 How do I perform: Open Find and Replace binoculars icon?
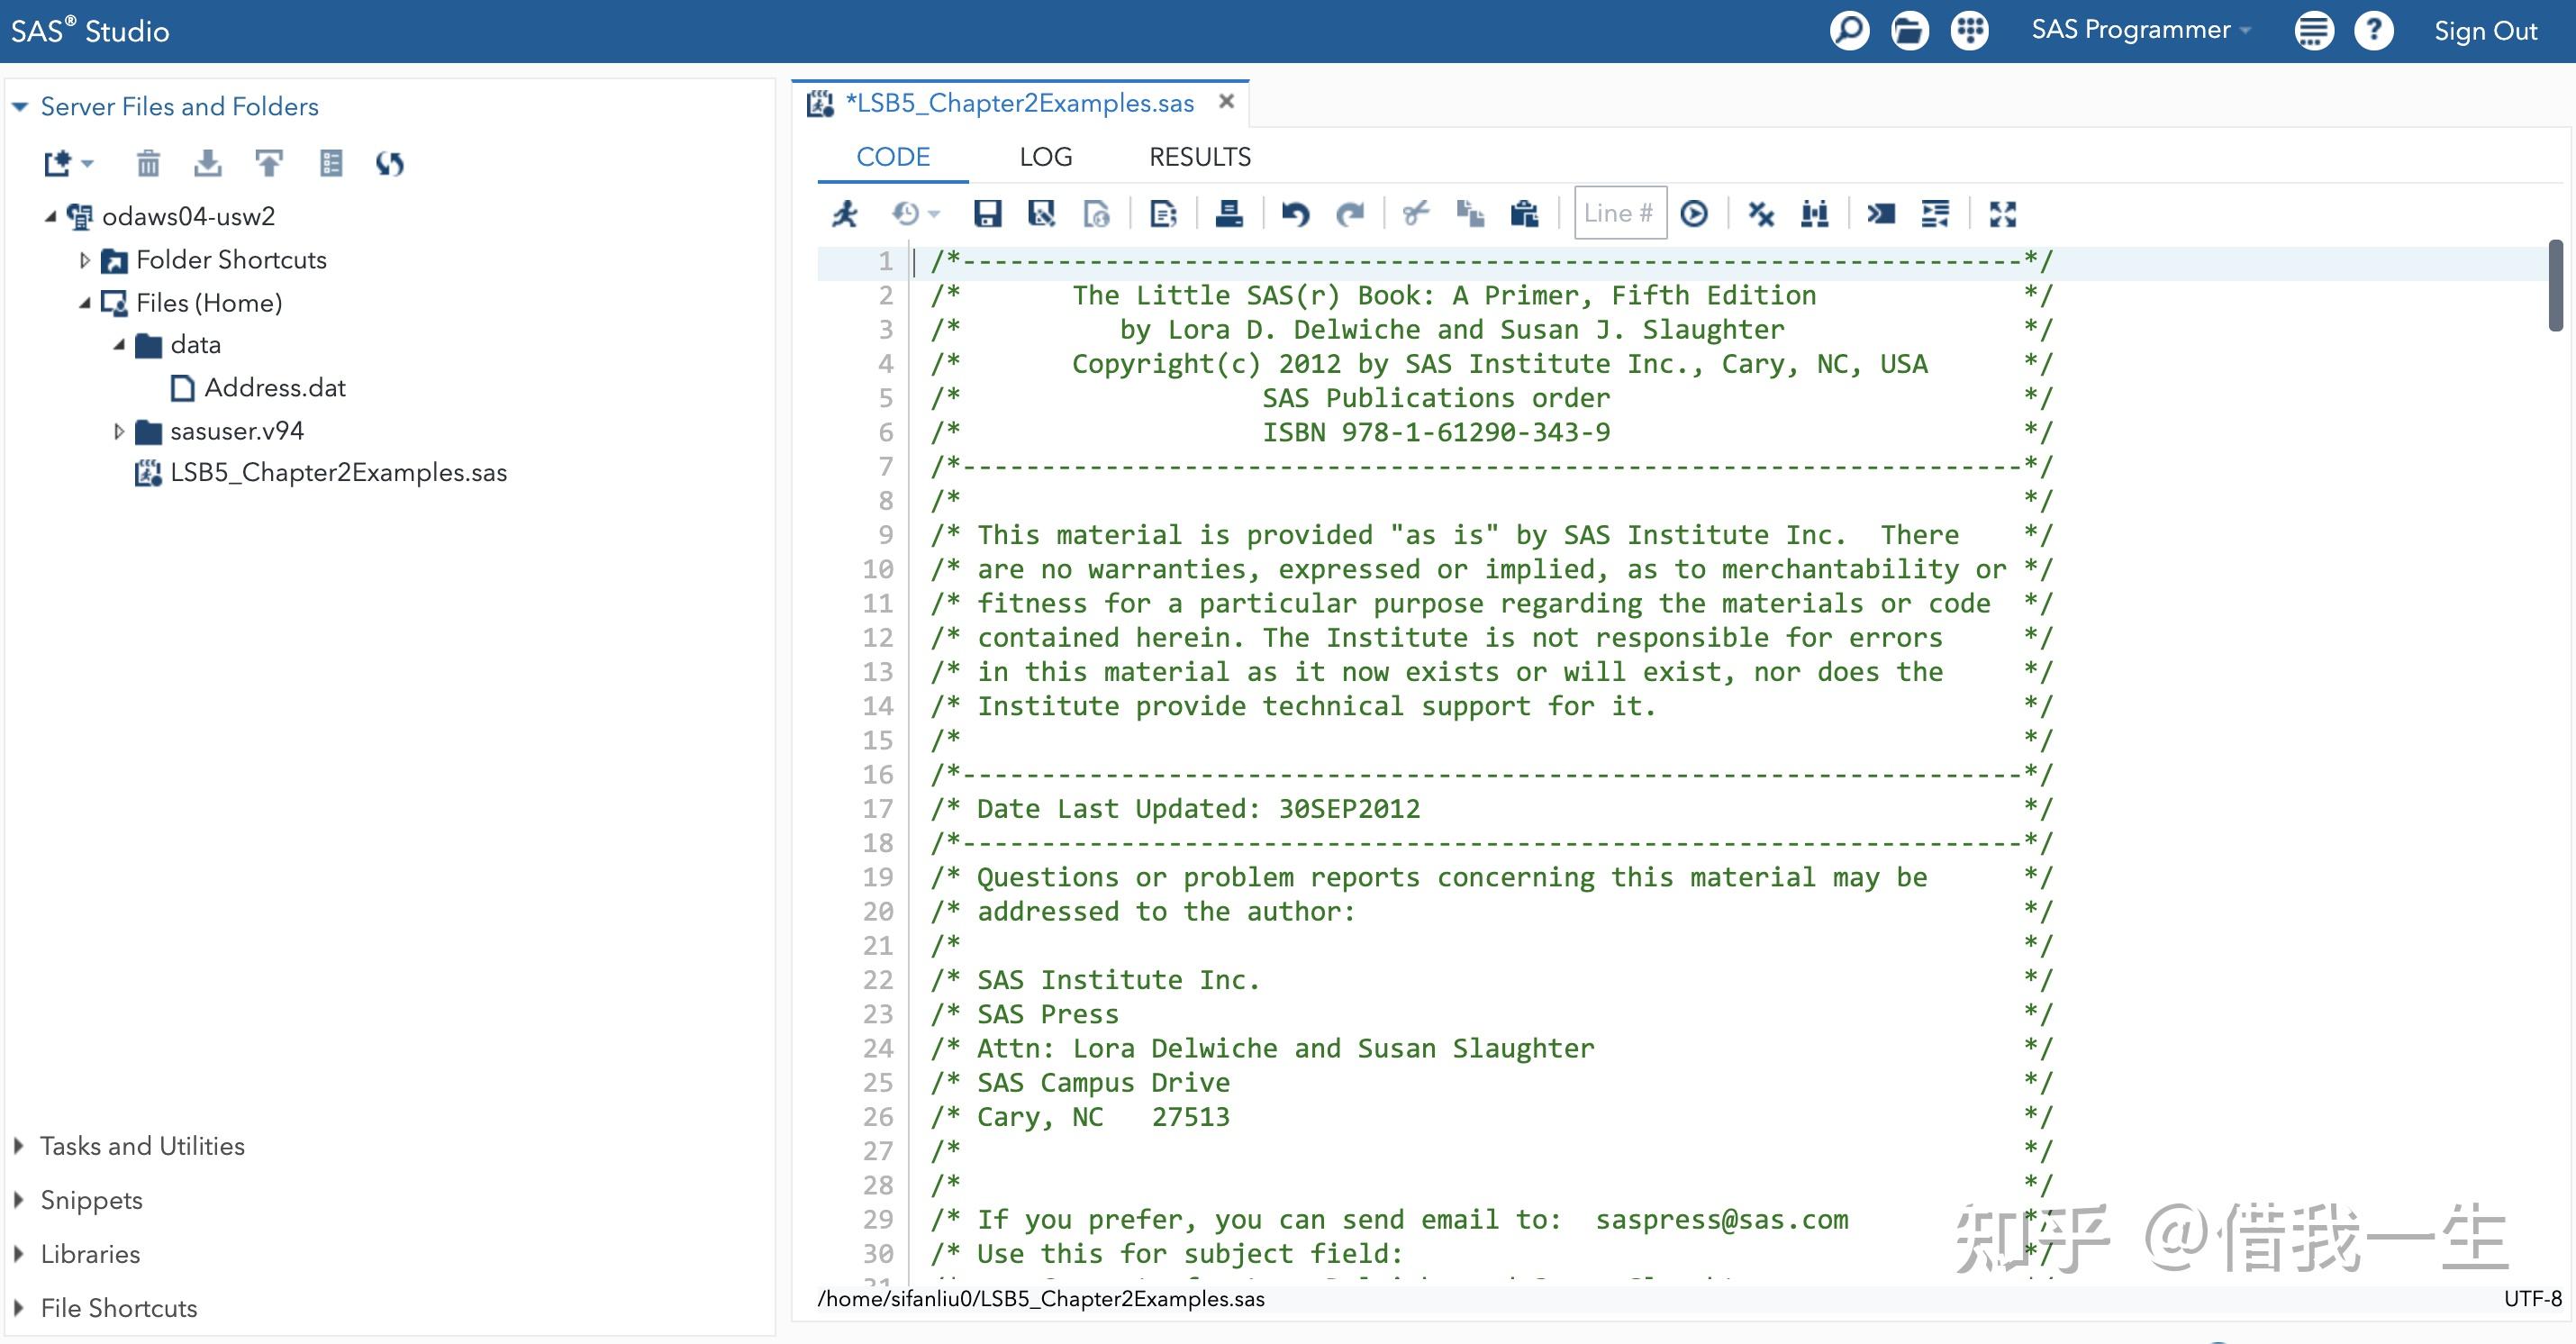point(1814,214)
